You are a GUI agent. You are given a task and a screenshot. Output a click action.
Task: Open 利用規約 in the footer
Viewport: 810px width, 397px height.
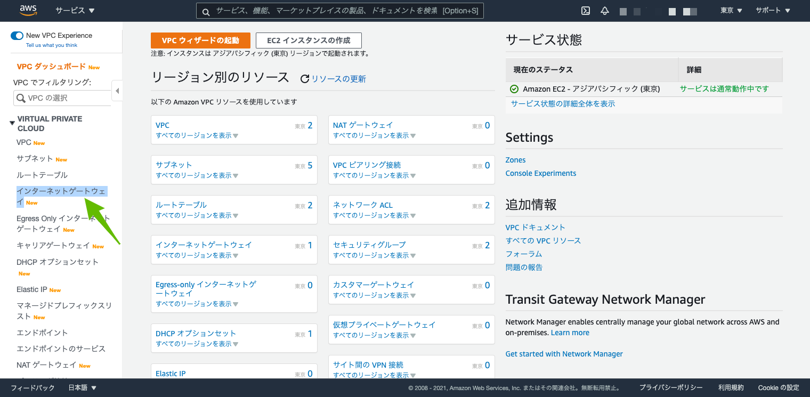coord(731,388)
